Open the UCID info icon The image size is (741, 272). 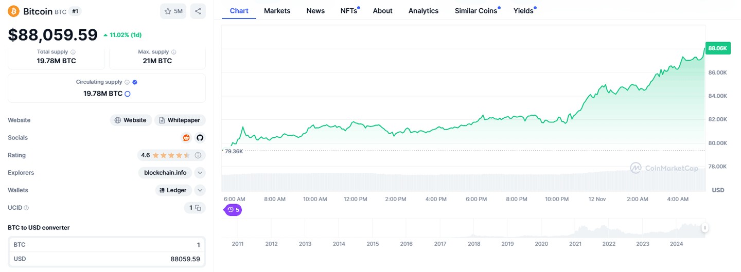pyautogui.click(x=26, y=208)
